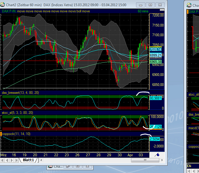Click the date 26 on time axis
199x173 pixels.
pyautogui.click(x=77, y=155)
